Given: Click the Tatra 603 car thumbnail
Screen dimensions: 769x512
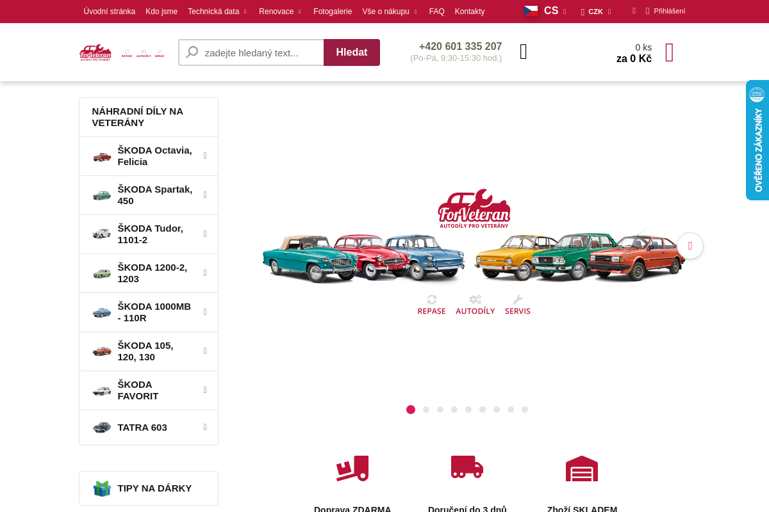Looking at the screenshot, I should pyautogui.click(x=102, y=428).
